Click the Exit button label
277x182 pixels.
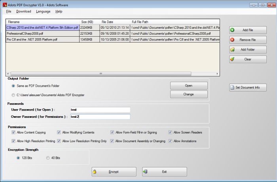[164, 172]
